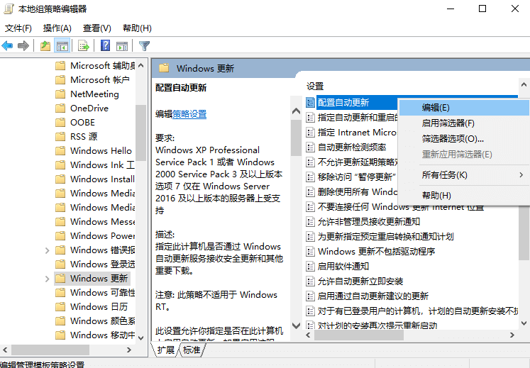Select Windows Ink folder in the tree
The image size is (530, 368).
click(102, 165)
